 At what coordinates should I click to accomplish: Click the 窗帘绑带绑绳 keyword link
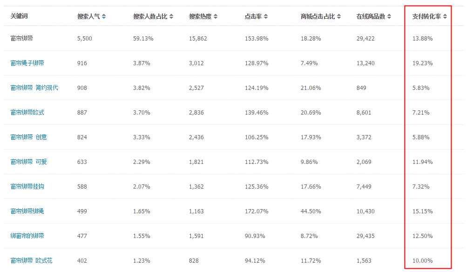(27, 211)
